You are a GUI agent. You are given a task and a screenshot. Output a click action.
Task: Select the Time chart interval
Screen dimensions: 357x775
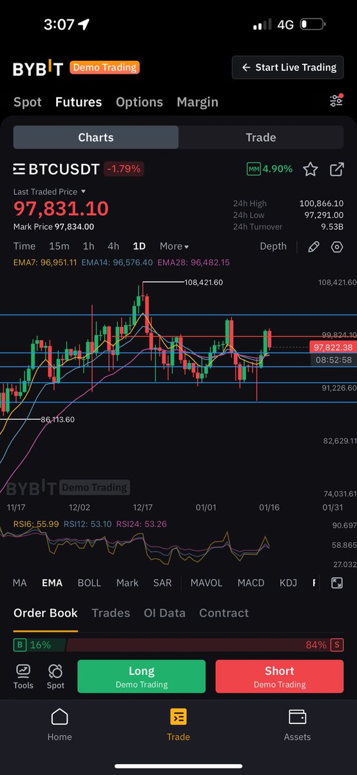point(24,246)
